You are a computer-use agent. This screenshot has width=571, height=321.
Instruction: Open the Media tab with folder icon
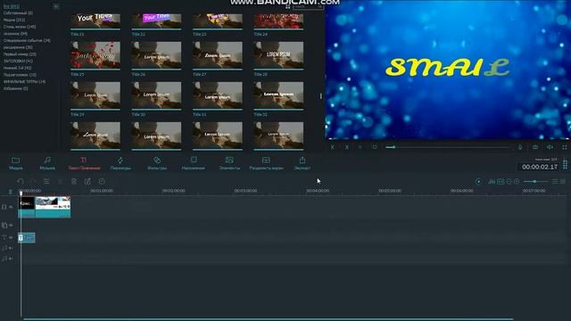(x=16, y=163)
